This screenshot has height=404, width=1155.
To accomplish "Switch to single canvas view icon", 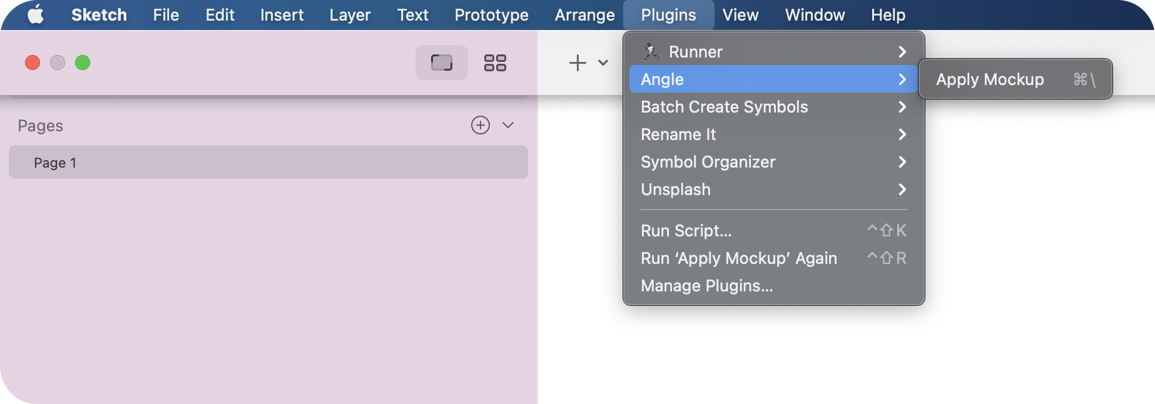I will [x=441, y=63].
